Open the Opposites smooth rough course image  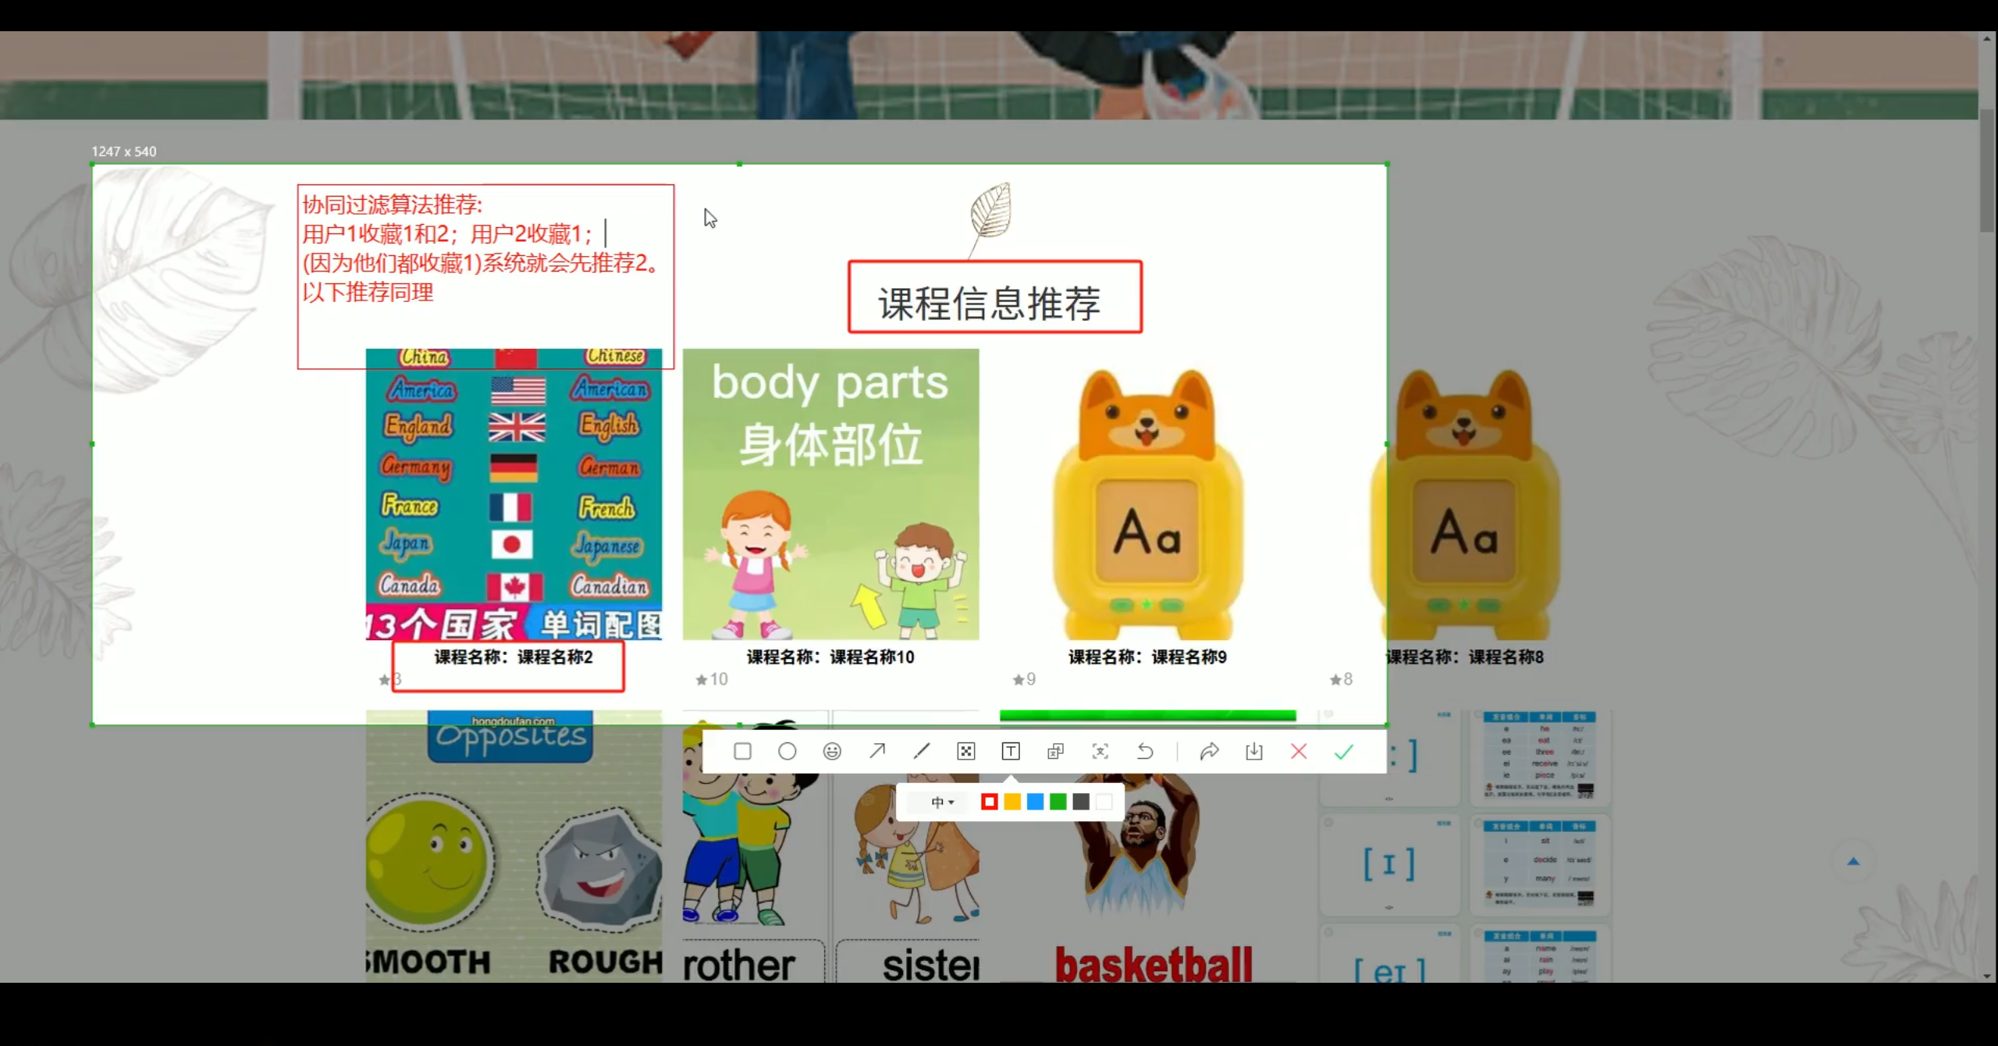514,845
